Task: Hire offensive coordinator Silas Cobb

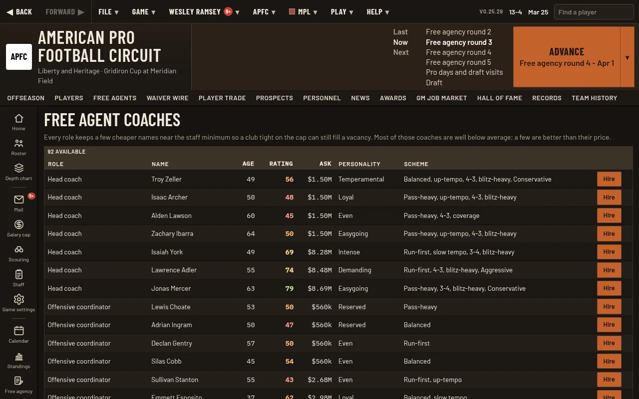Action: 609,361
